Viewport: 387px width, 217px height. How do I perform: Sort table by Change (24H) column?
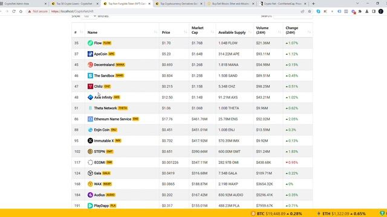tap(298, 30)
